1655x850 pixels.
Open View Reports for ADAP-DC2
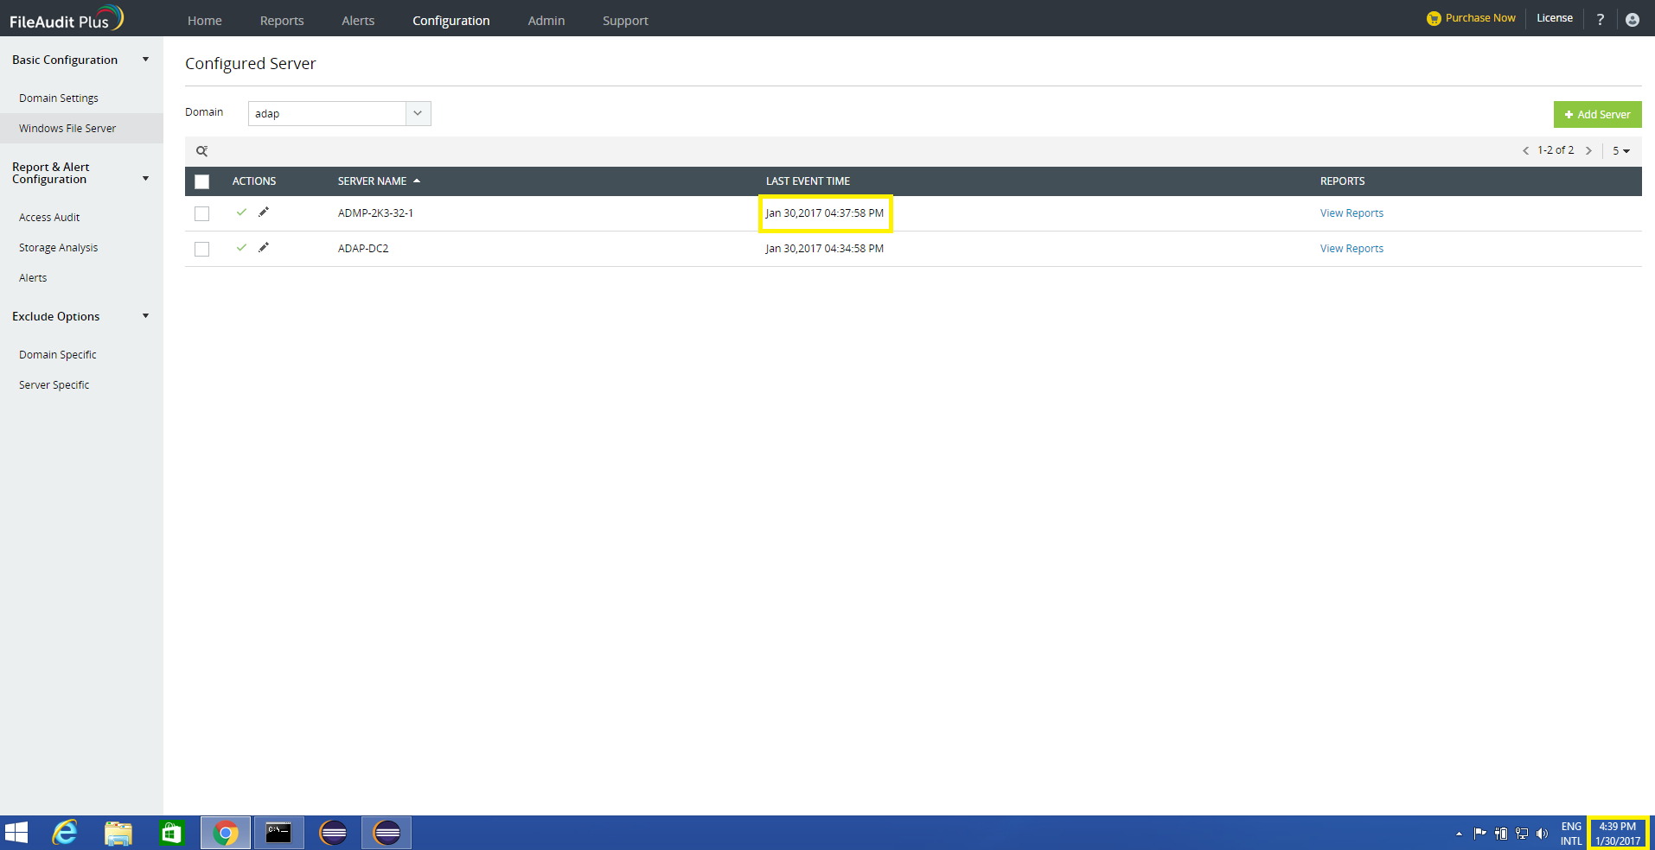click(1351, 249)
